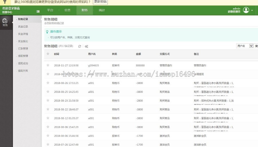Sort by the 用户名 column header

pos(92,54)
